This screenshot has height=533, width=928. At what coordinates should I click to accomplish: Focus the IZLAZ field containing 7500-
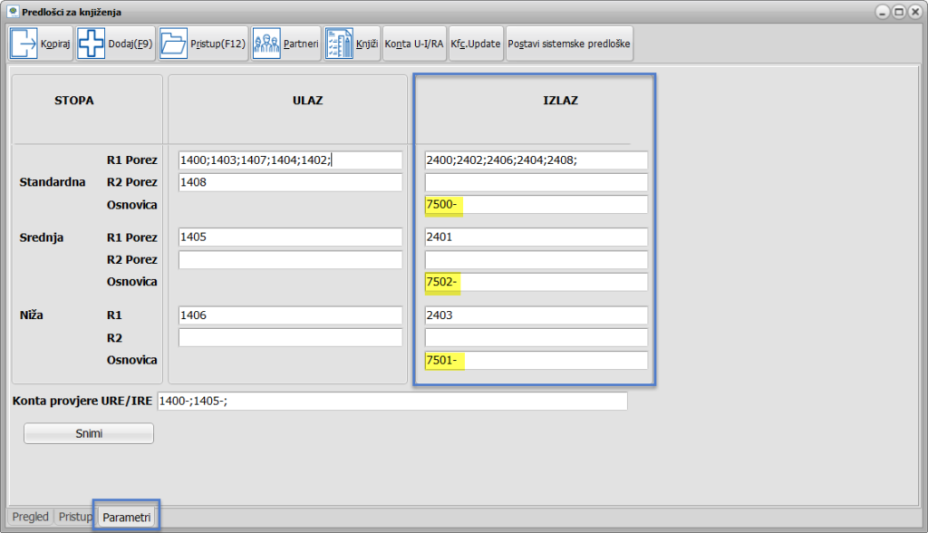click(536, 204)
